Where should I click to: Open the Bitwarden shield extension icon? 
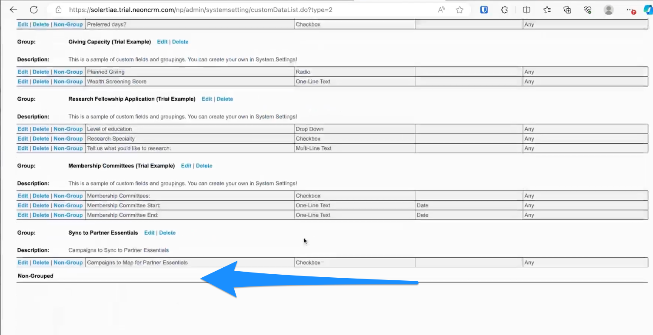[484, 10]
